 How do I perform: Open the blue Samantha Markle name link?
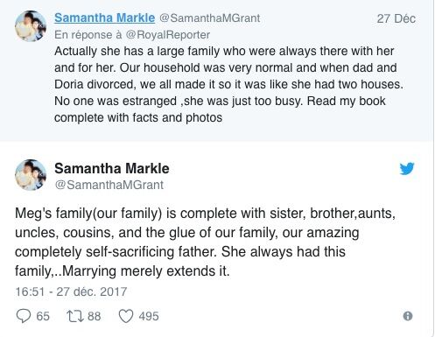104,18
